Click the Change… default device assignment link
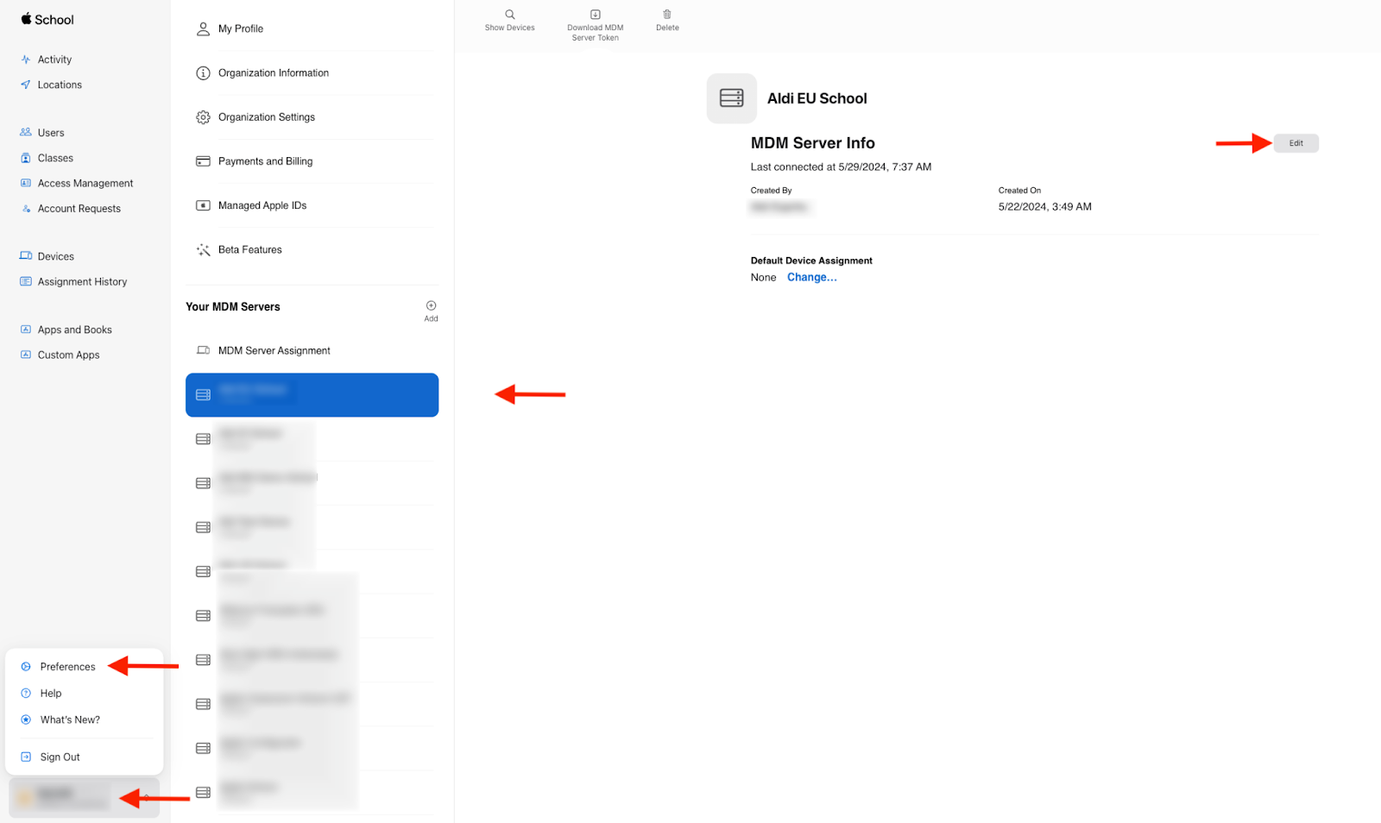Screen dimensions: 1381x823 (x=811, y=277)
